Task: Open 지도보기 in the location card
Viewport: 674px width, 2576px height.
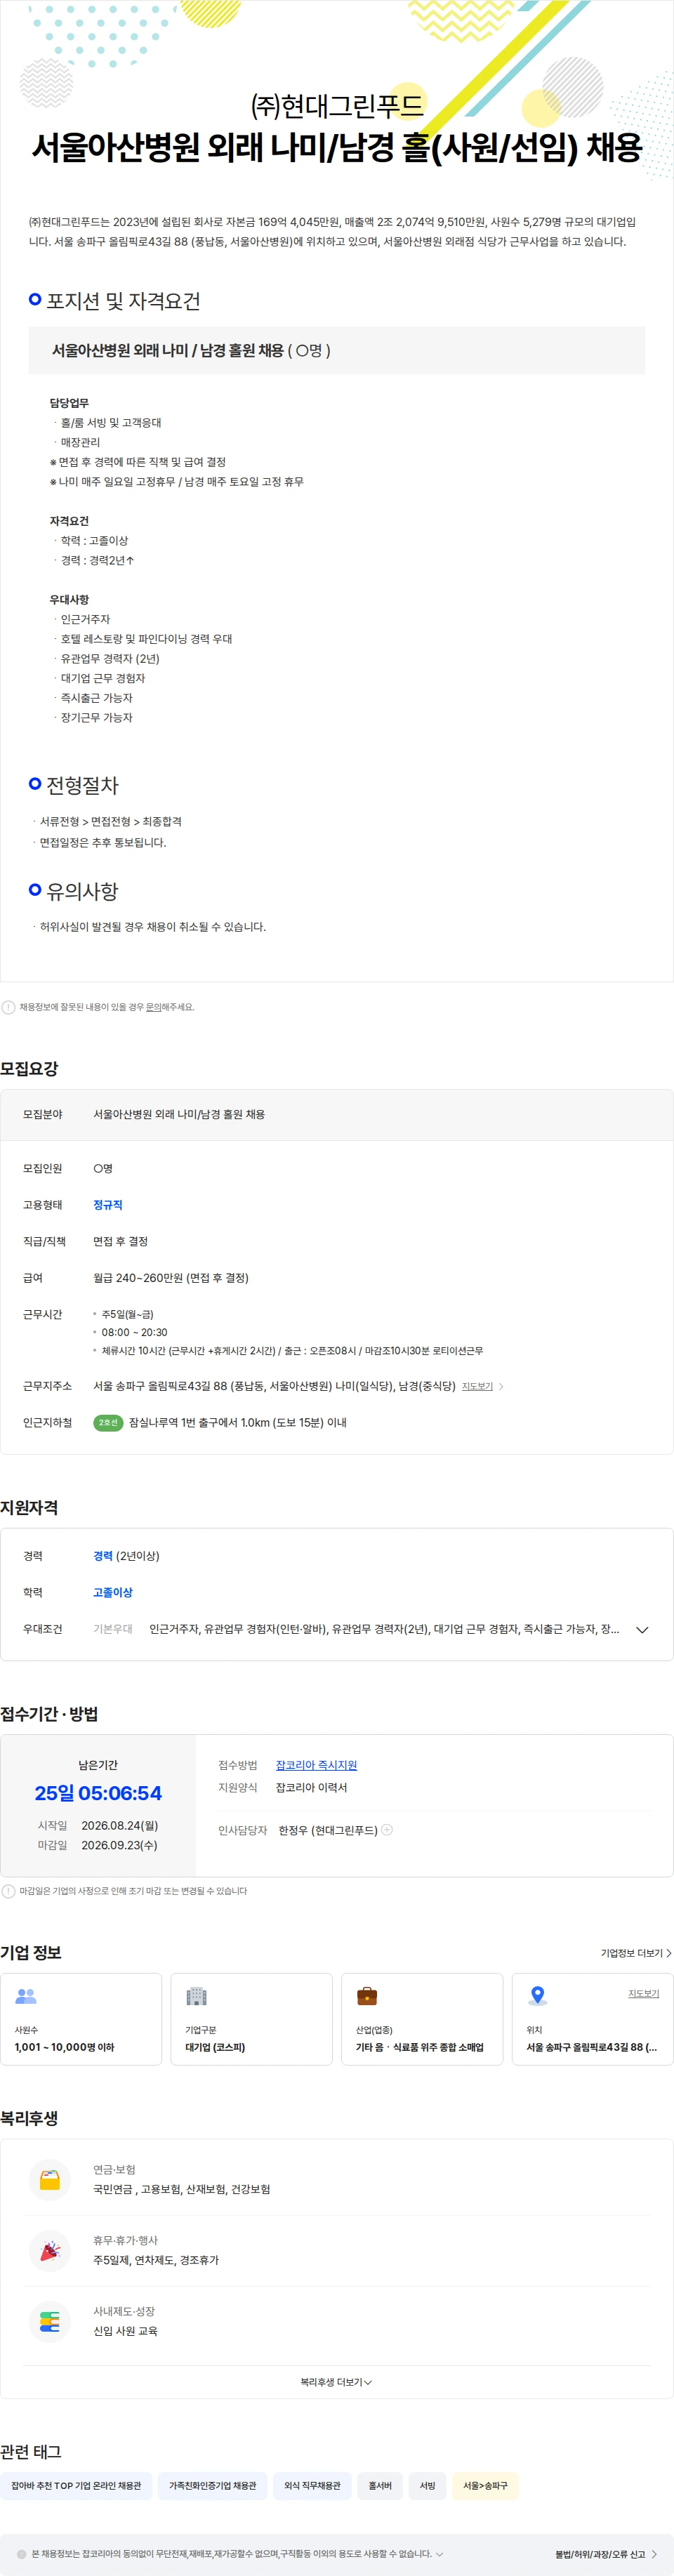Action: point(643,1993)
